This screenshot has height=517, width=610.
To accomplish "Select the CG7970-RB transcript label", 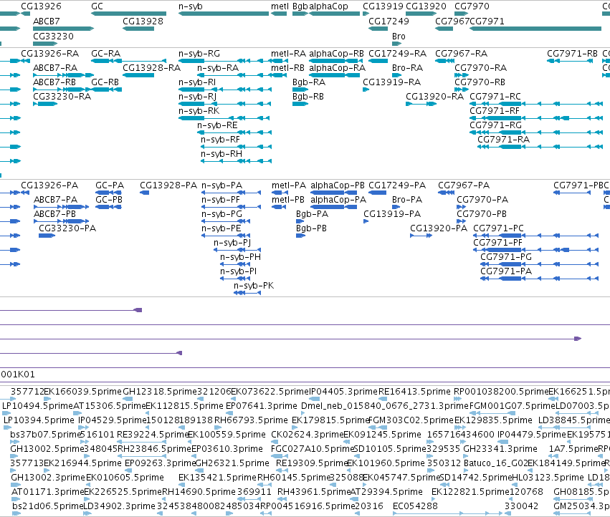I will [x=480, y=82].
